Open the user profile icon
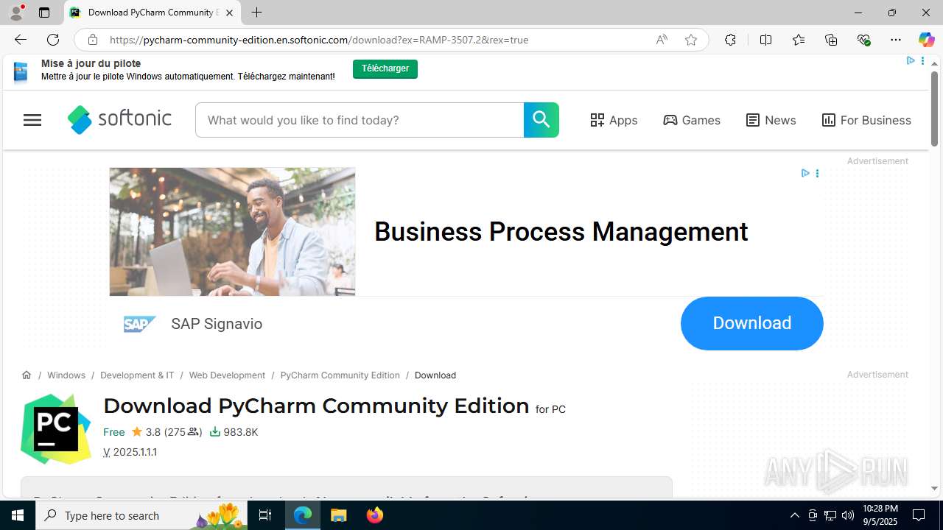The height and width of the screenshot is (530, 943). [x=16, y=13]
